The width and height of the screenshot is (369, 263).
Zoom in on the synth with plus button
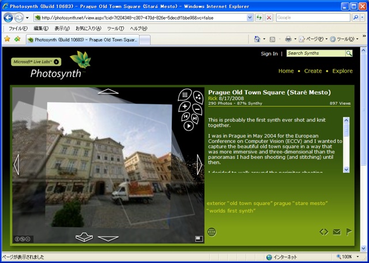pos(184,106)
